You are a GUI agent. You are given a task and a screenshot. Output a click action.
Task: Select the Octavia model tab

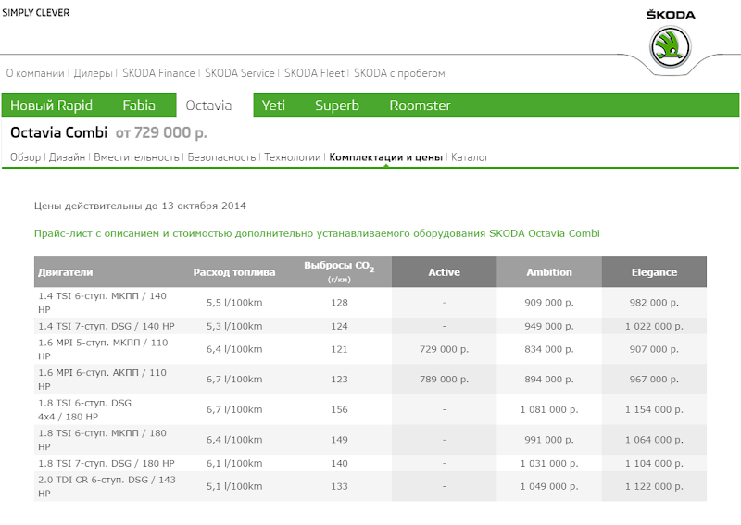(x=208, y=105)
